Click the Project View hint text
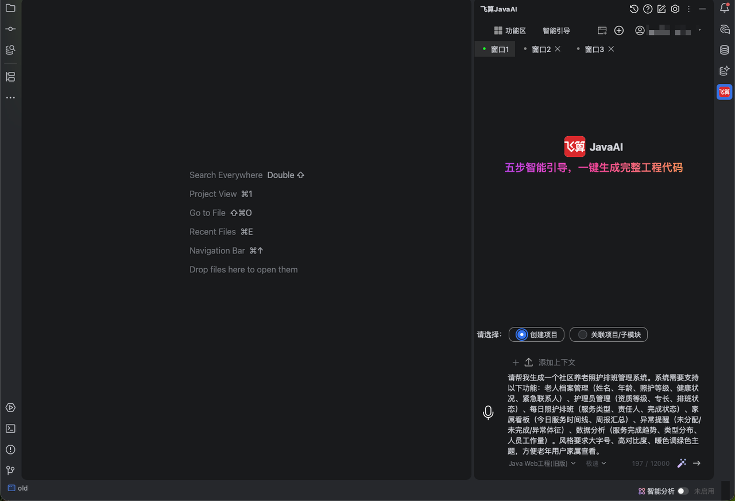 pos(213,194)
